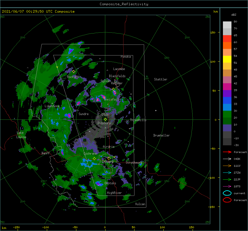The width and height of the screenshot is (248, 231).
Task: Click the orange 57-60 dBZ color swatch
Action: pos(227,46)
